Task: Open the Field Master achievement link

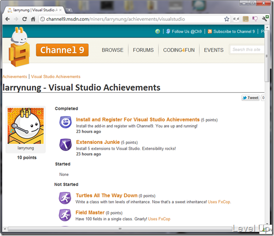Action: [x=90, y=213]
